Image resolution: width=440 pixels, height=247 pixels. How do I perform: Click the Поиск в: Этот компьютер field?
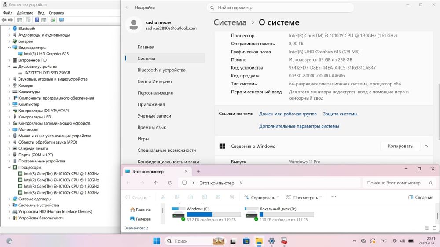(x=398, y=183)
